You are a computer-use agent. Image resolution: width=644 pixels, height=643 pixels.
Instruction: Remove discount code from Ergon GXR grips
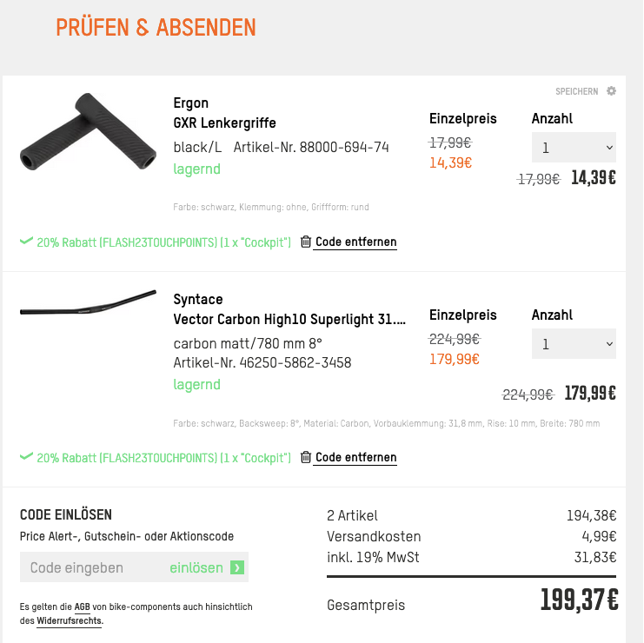(355, 242)
